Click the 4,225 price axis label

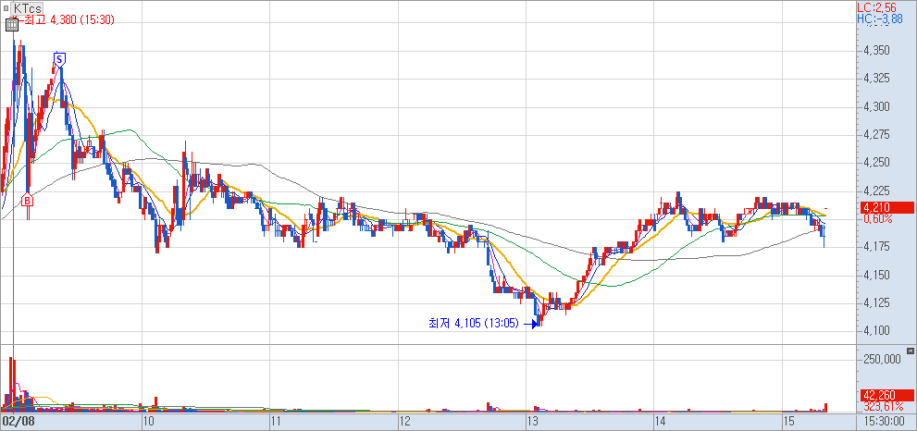pos(876,191)
